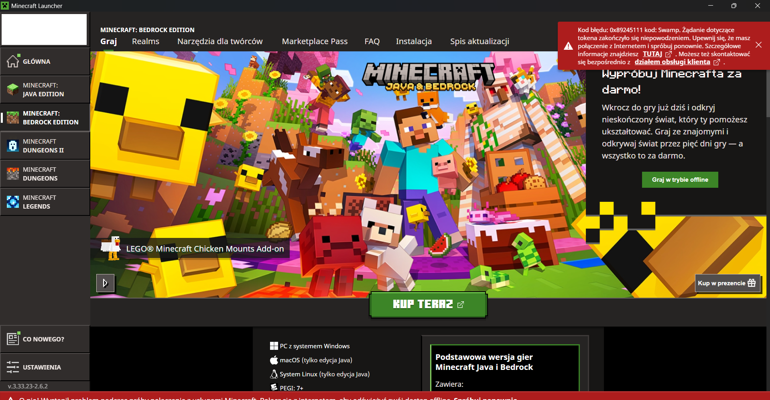
Task: Pause the hero banner slideshow
Action: 105,283
